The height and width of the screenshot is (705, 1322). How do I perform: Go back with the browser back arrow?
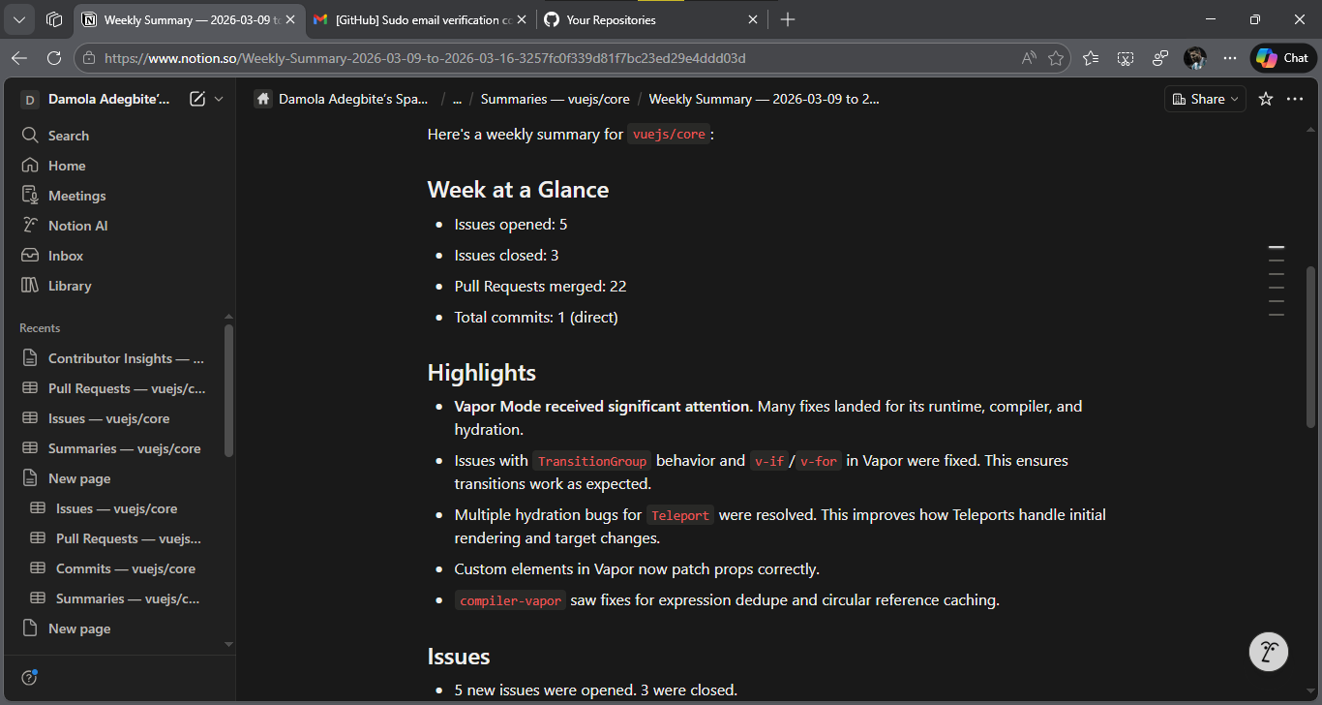pos(19,58)
